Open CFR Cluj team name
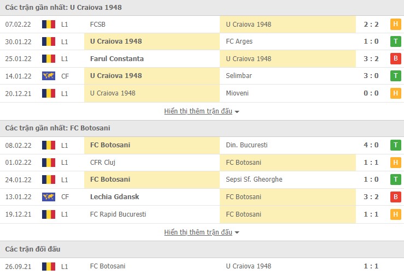The height and width of the screenshot is (275, 404). pos(103,162)
